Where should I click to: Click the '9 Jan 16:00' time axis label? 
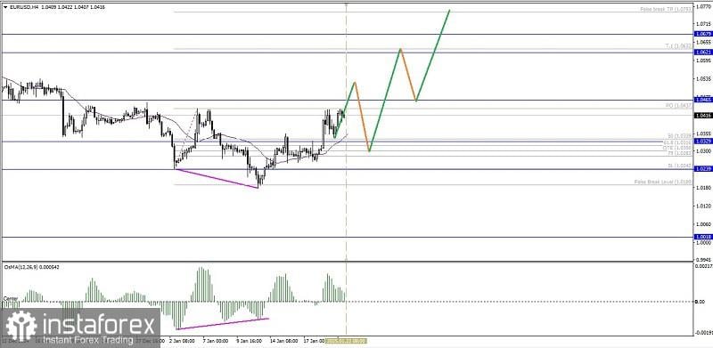(249, 341)
